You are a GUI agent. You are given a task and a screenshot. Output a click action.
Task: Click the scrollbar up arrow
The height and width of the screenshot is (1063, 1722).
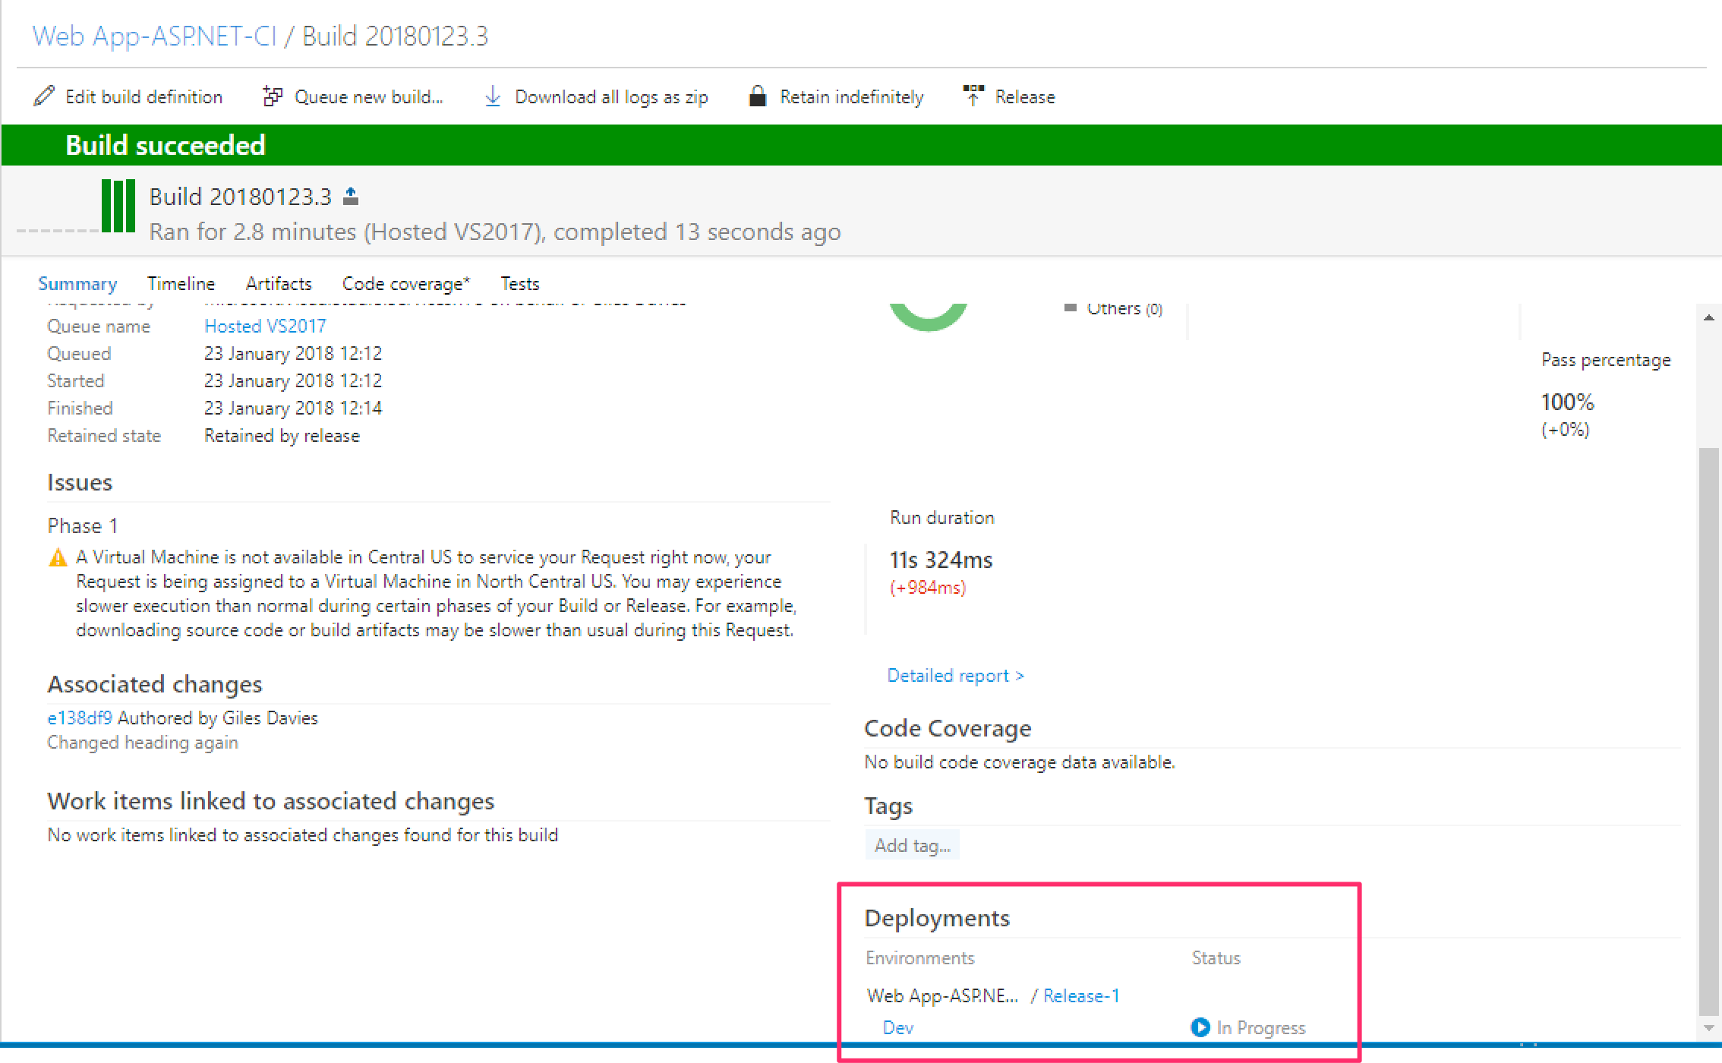(x=1708, y=317)
